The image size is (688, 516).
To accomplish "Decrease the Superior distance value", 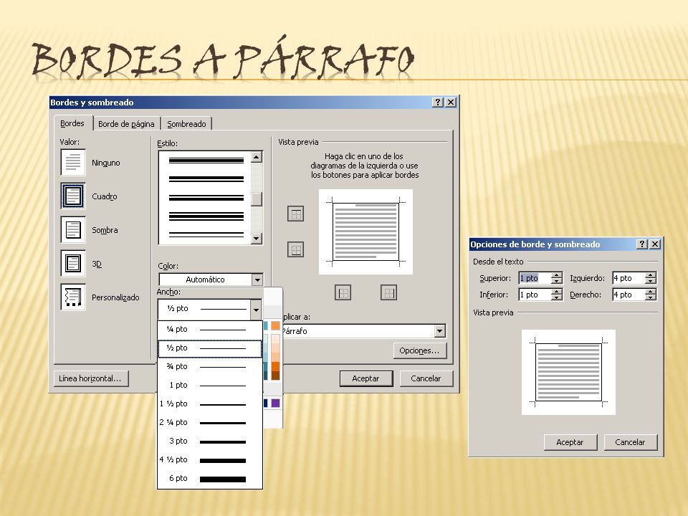I will click(x=557, y=281).
